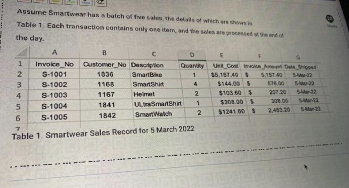349x188 pixels.
Task: Click the Table 1 caption text
Action: click(x=103, y=132)
